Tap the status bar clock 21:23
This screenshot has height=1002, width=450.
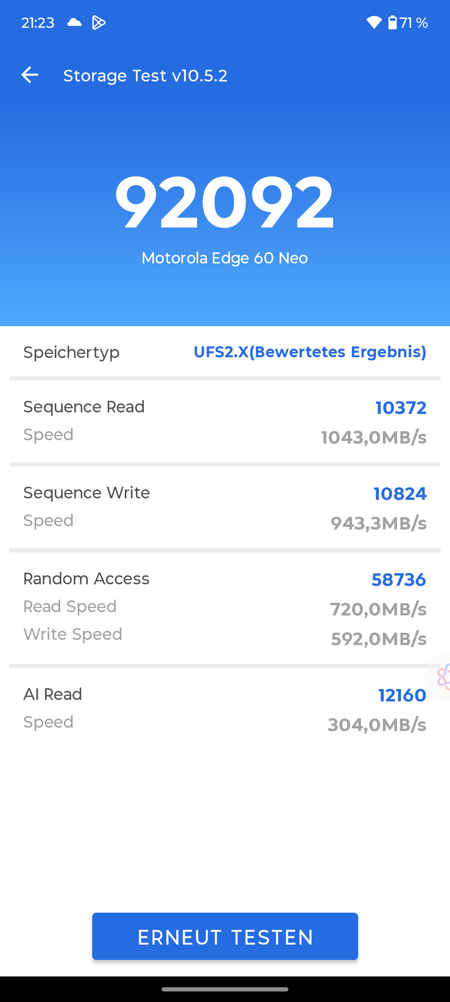pyautogui.click(x=38, y=23)
